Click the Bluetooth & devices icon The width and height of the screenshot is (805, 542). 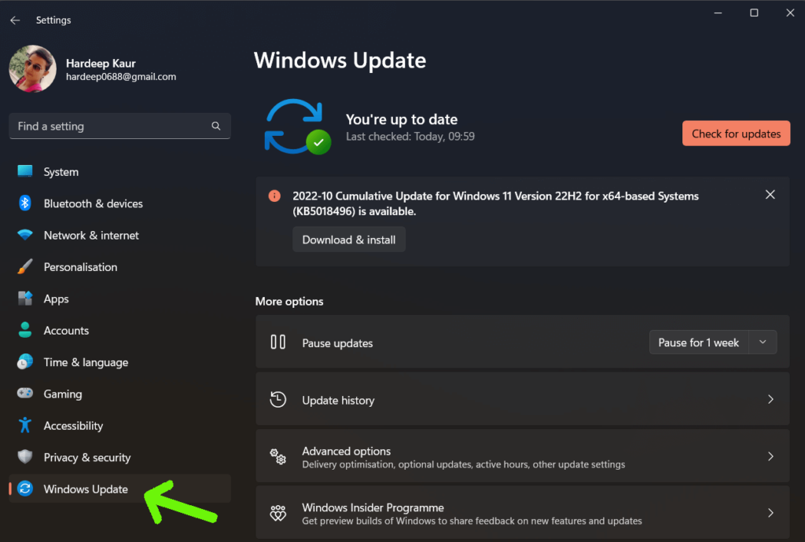tap(25, 203)
